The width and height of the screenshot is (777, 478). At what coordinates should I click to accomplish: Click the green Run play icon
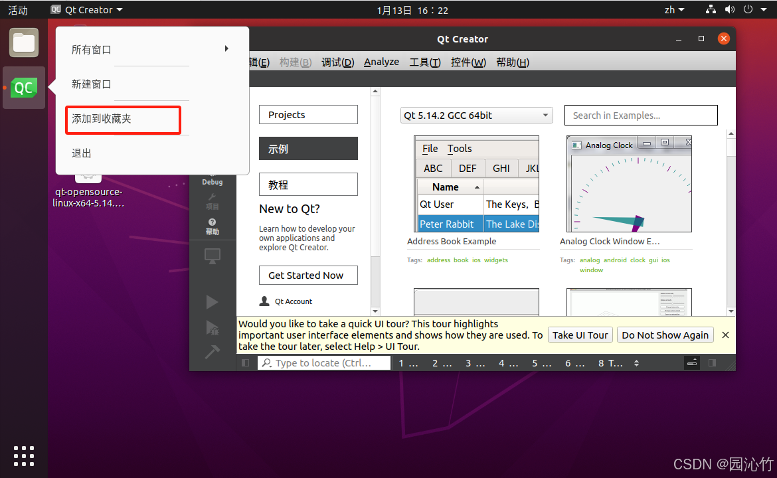tap(212, 301)
